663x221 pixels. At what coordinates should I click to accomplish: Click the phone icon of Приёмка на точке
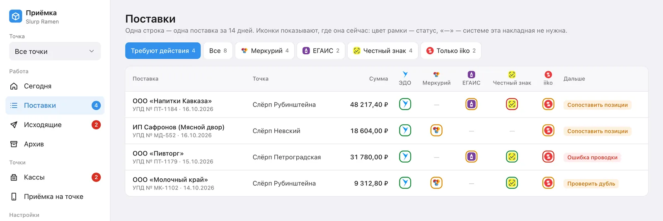[x=14, y=197]
